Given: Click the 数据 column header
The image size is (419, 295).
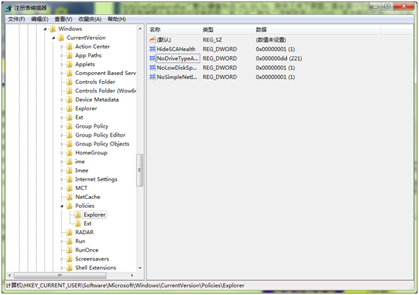Looking at the screenshot, I should pos(317,30).
